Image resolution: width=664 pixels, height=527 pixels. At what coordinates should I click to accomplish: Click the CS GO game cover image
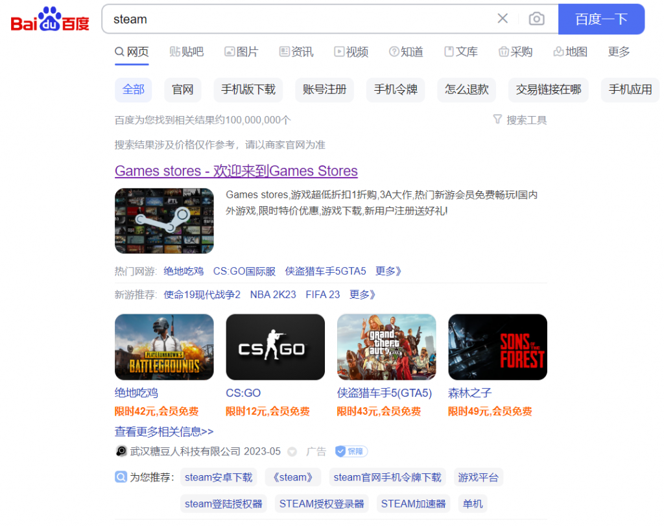[x=276, y=347]
